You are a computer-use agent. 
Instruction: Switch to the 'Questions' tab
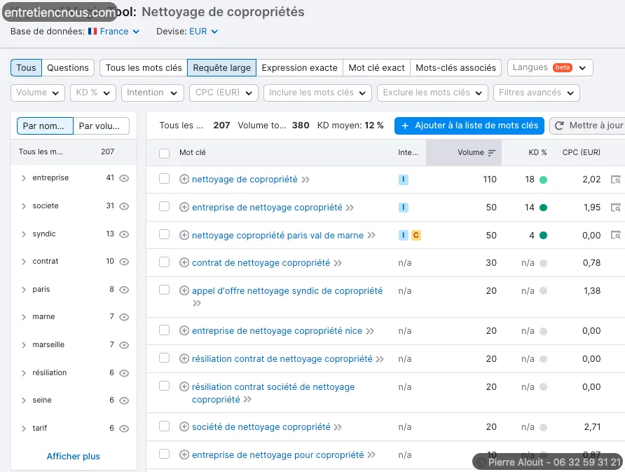(x=68, y=68)
